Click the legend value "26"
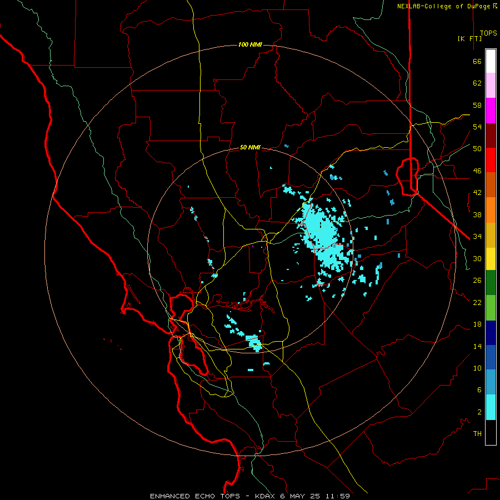Viewport: 500px width, 500px height. point(477,281)
